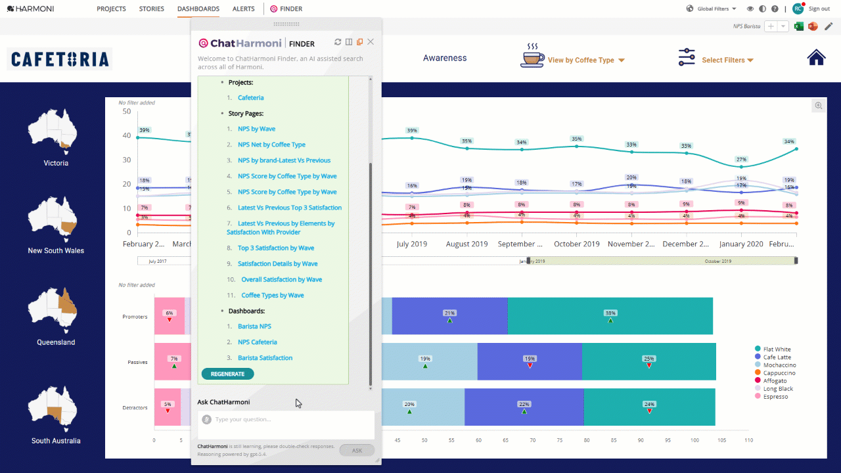This screenshot has width=841, height=473.
Task: Open the ALERTS menu
Action: (x=244, y=9)
